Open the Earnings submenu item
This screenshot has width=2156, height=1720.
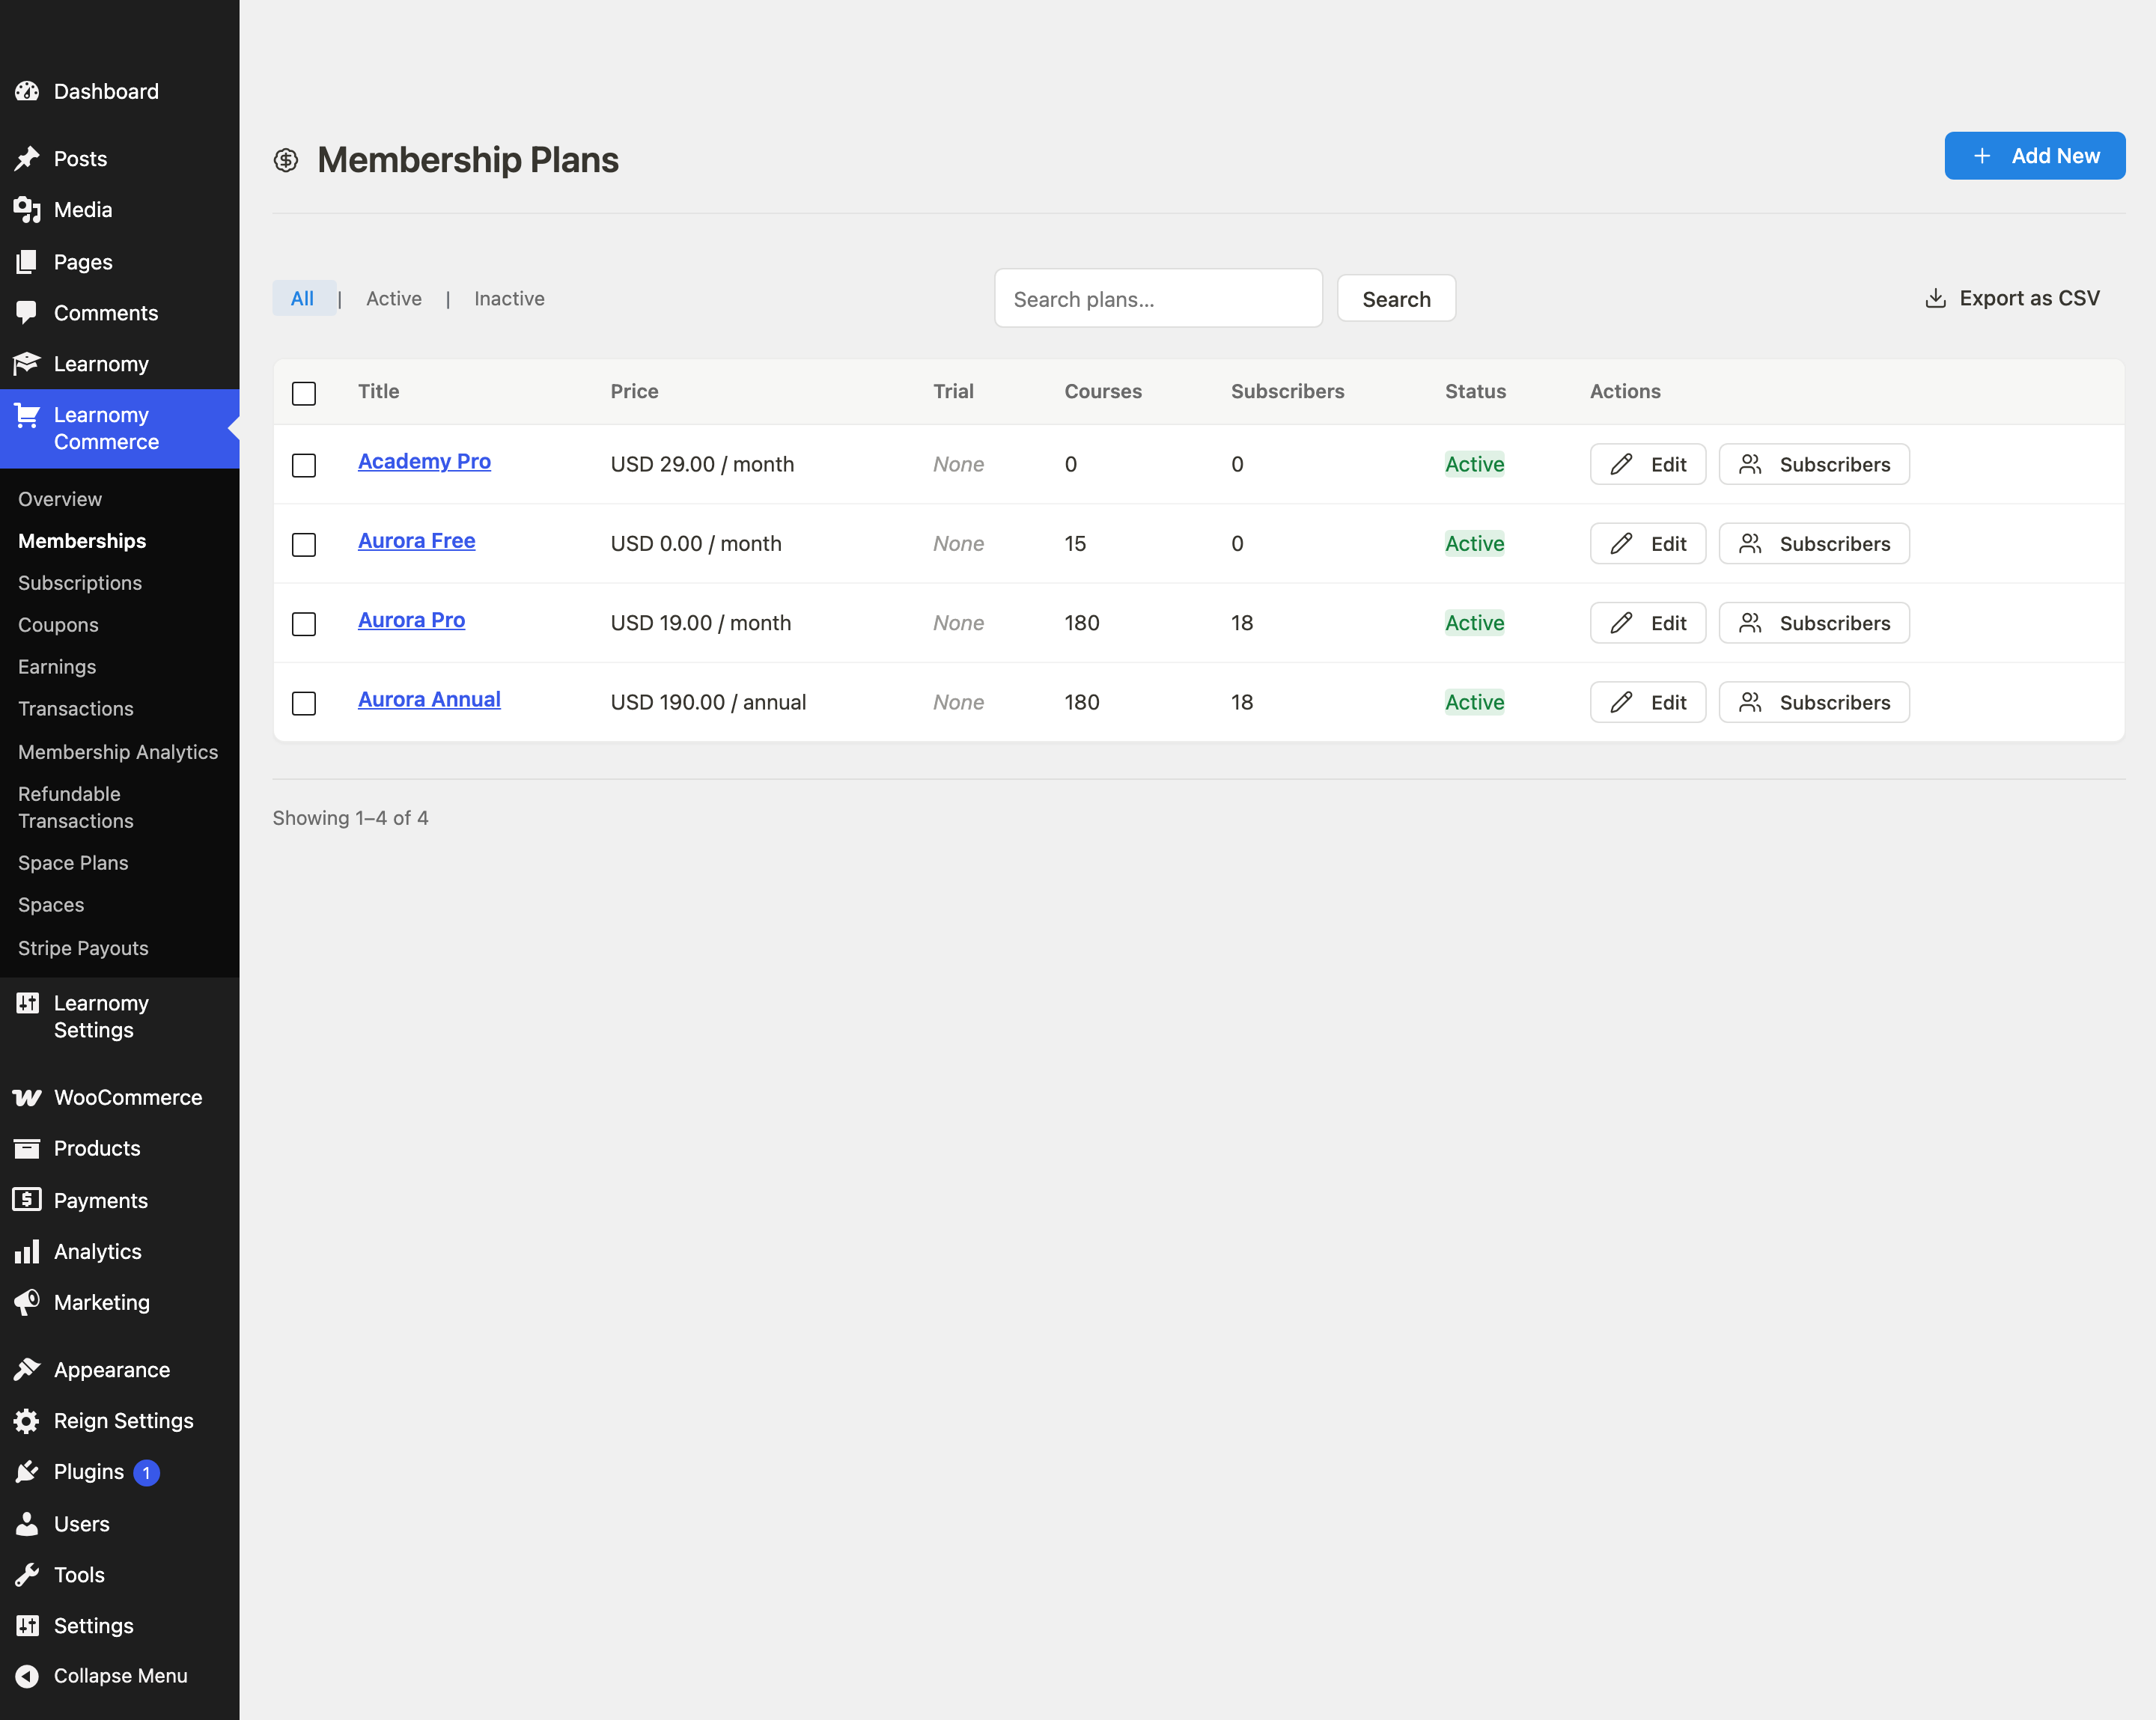click(x=57, y=667)
